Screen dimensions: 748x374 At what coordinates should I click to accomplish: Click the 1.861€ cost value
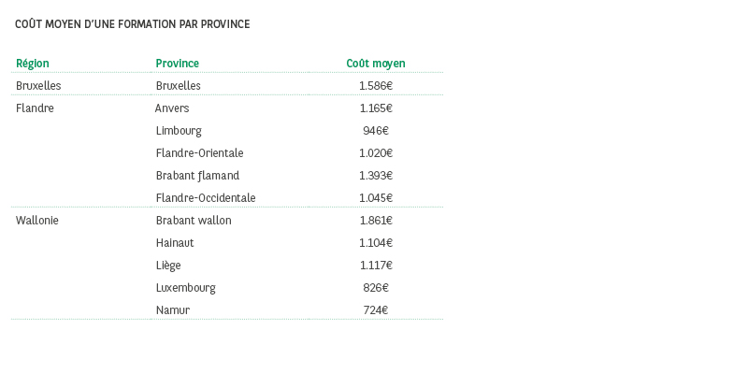(x=376, y=221)
